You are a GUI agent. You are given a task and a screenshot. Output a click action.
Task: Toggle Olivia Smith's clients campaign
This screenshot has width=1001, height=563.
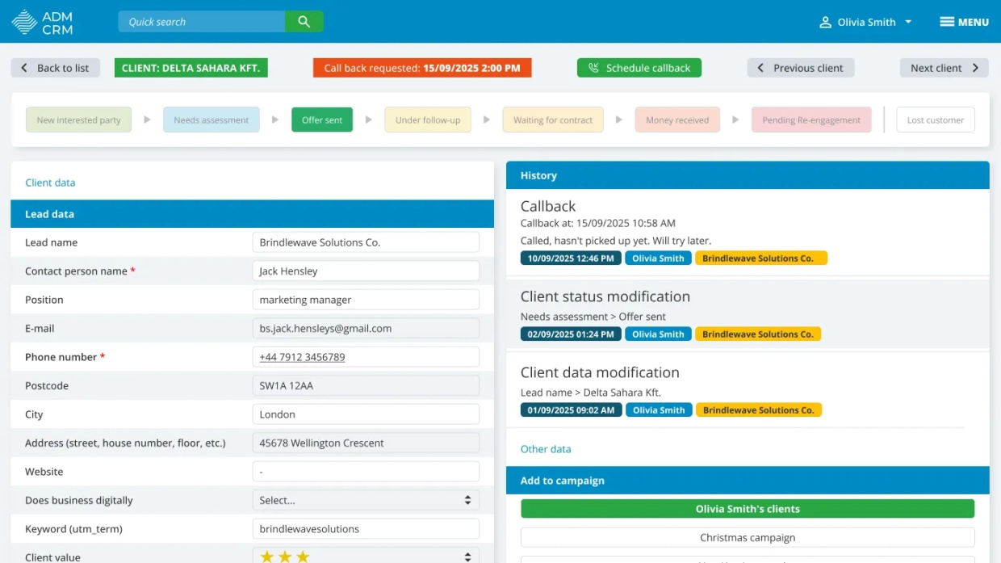pos(748,509)
